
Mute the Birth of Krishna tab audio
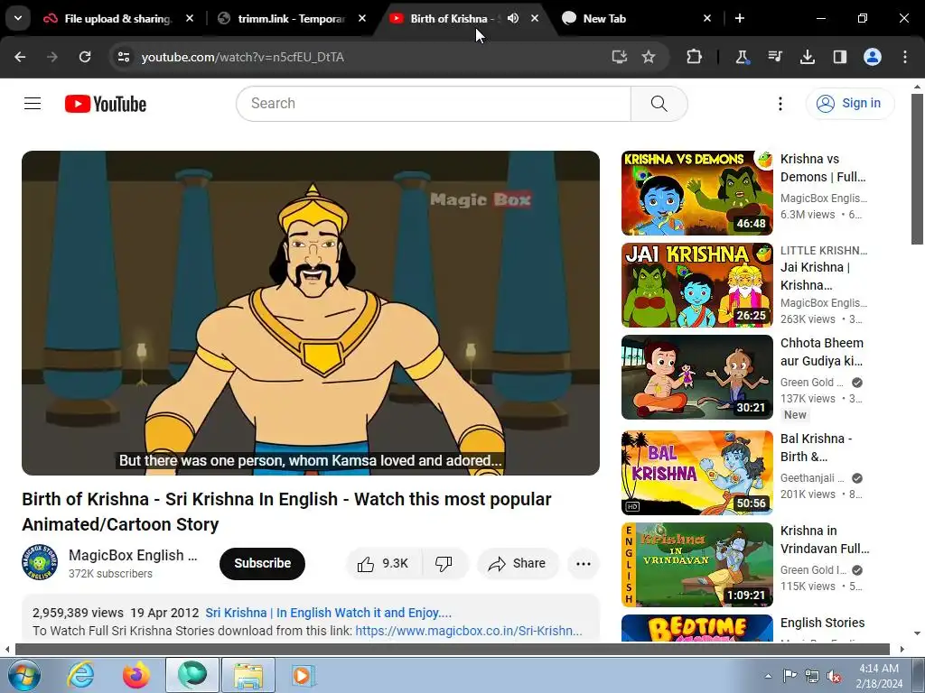pos(513,18)
